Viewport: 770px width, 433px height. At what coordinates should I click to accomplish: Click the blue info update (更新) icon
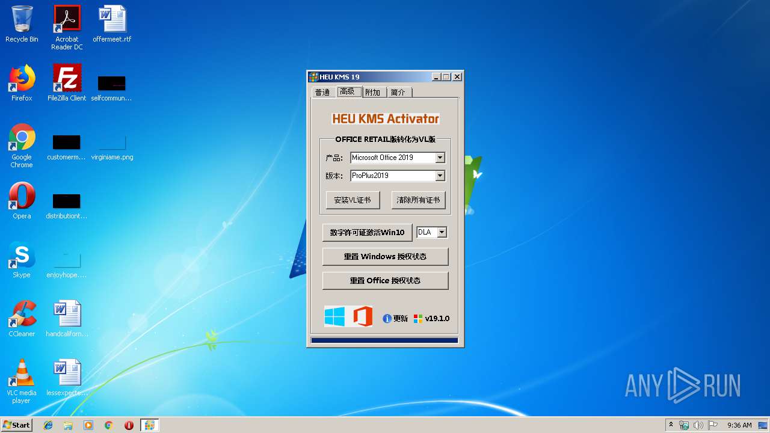[x=387, y=319]
